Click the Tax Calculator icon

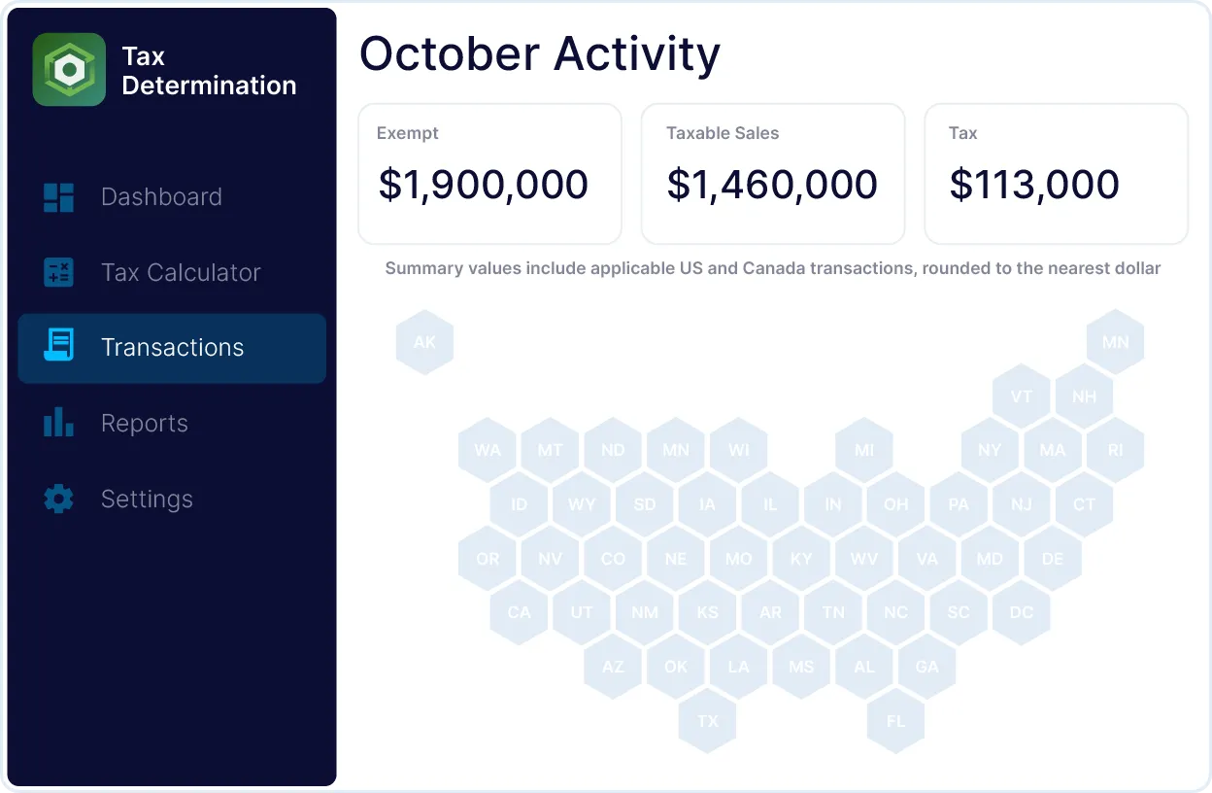coord(59,272)
